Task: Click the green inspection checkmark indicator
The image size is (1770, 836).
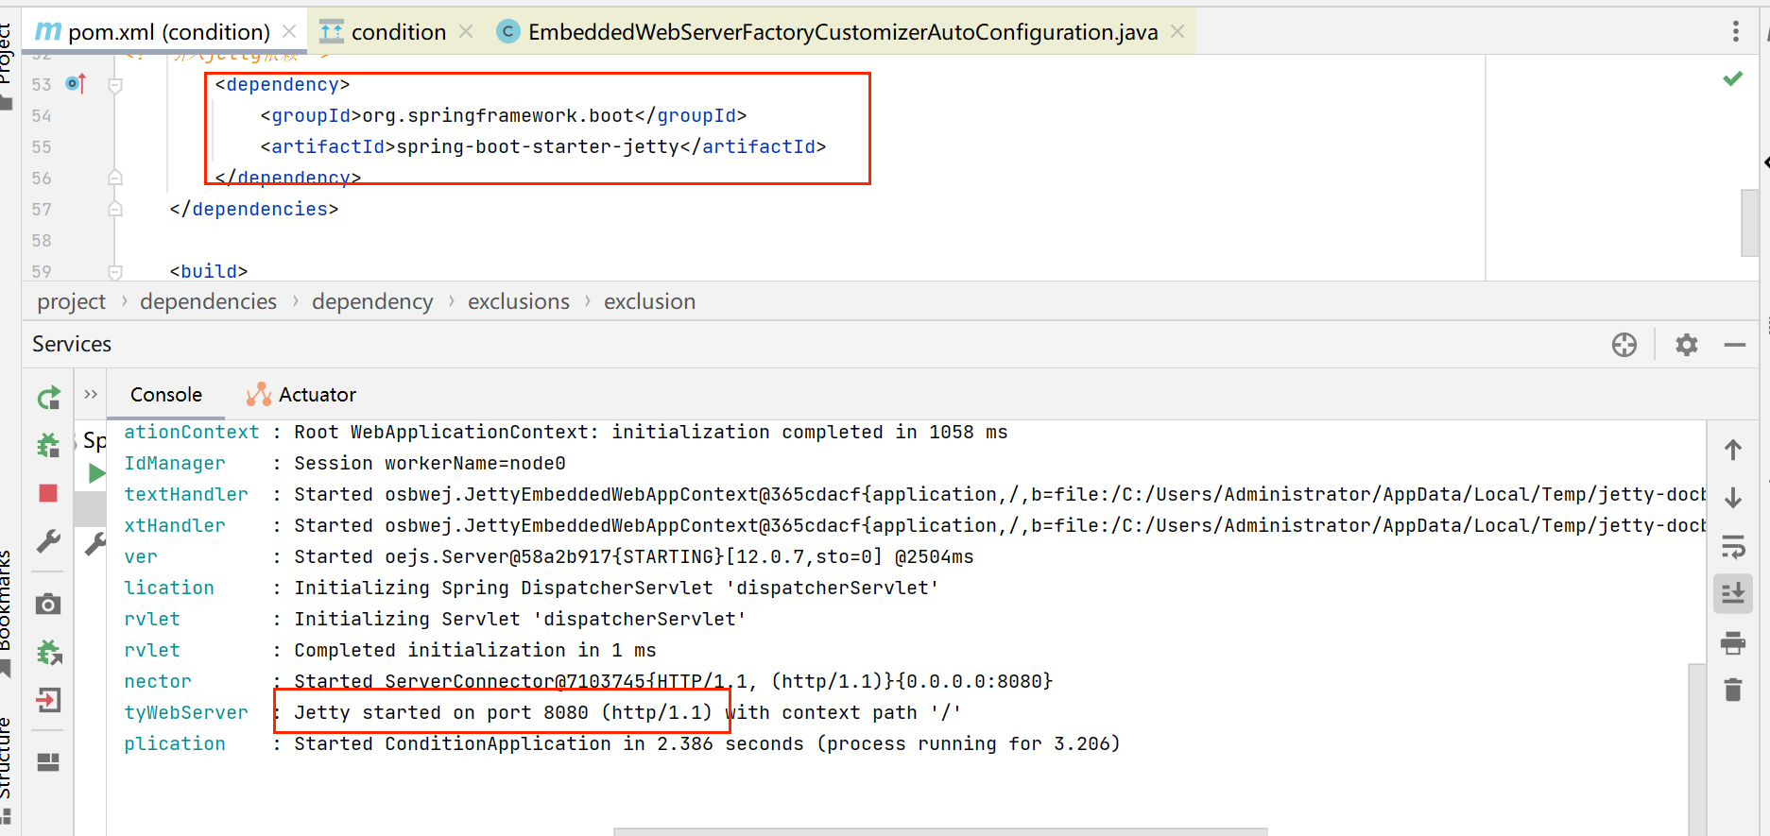Action: click(1732, 78)
